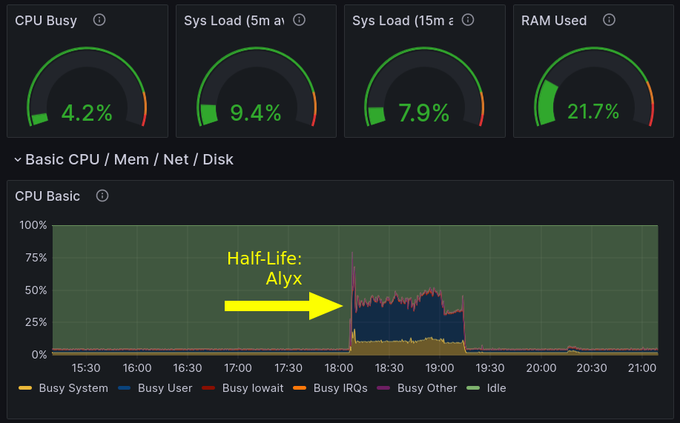Open the CPU Busy panel title menu

[x=46, y=21]
